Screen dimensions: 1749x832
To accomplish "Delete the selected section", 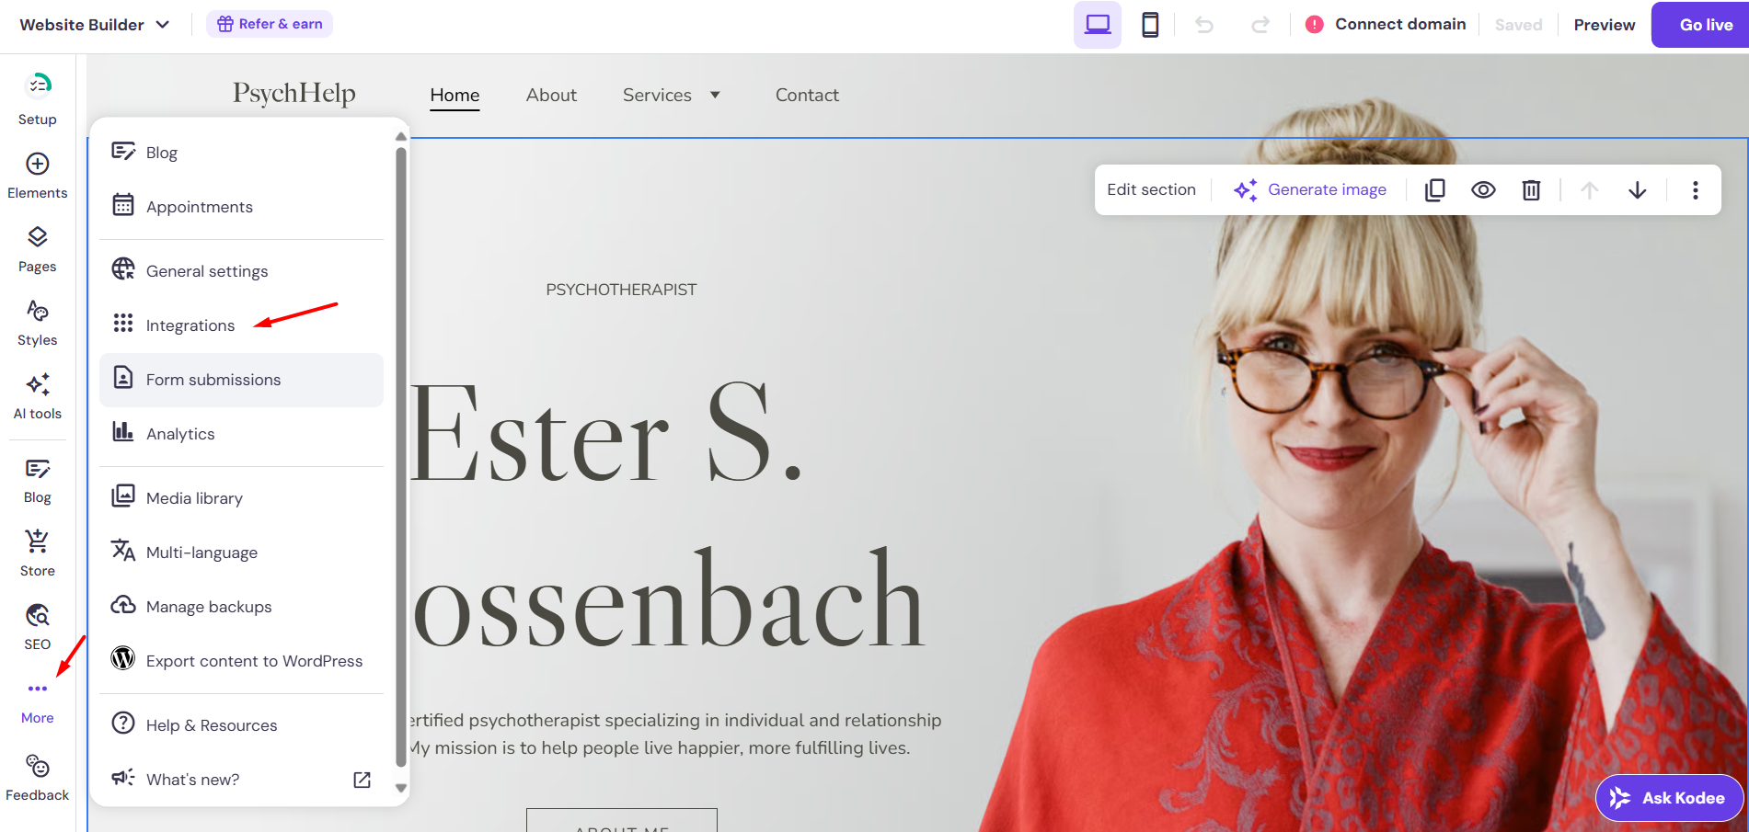I will point(1531,189).
